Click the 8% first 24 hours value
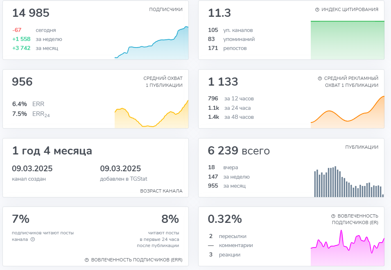Viewport: 391px width, 270px height. pyautogui.click(x=170, y=219)
